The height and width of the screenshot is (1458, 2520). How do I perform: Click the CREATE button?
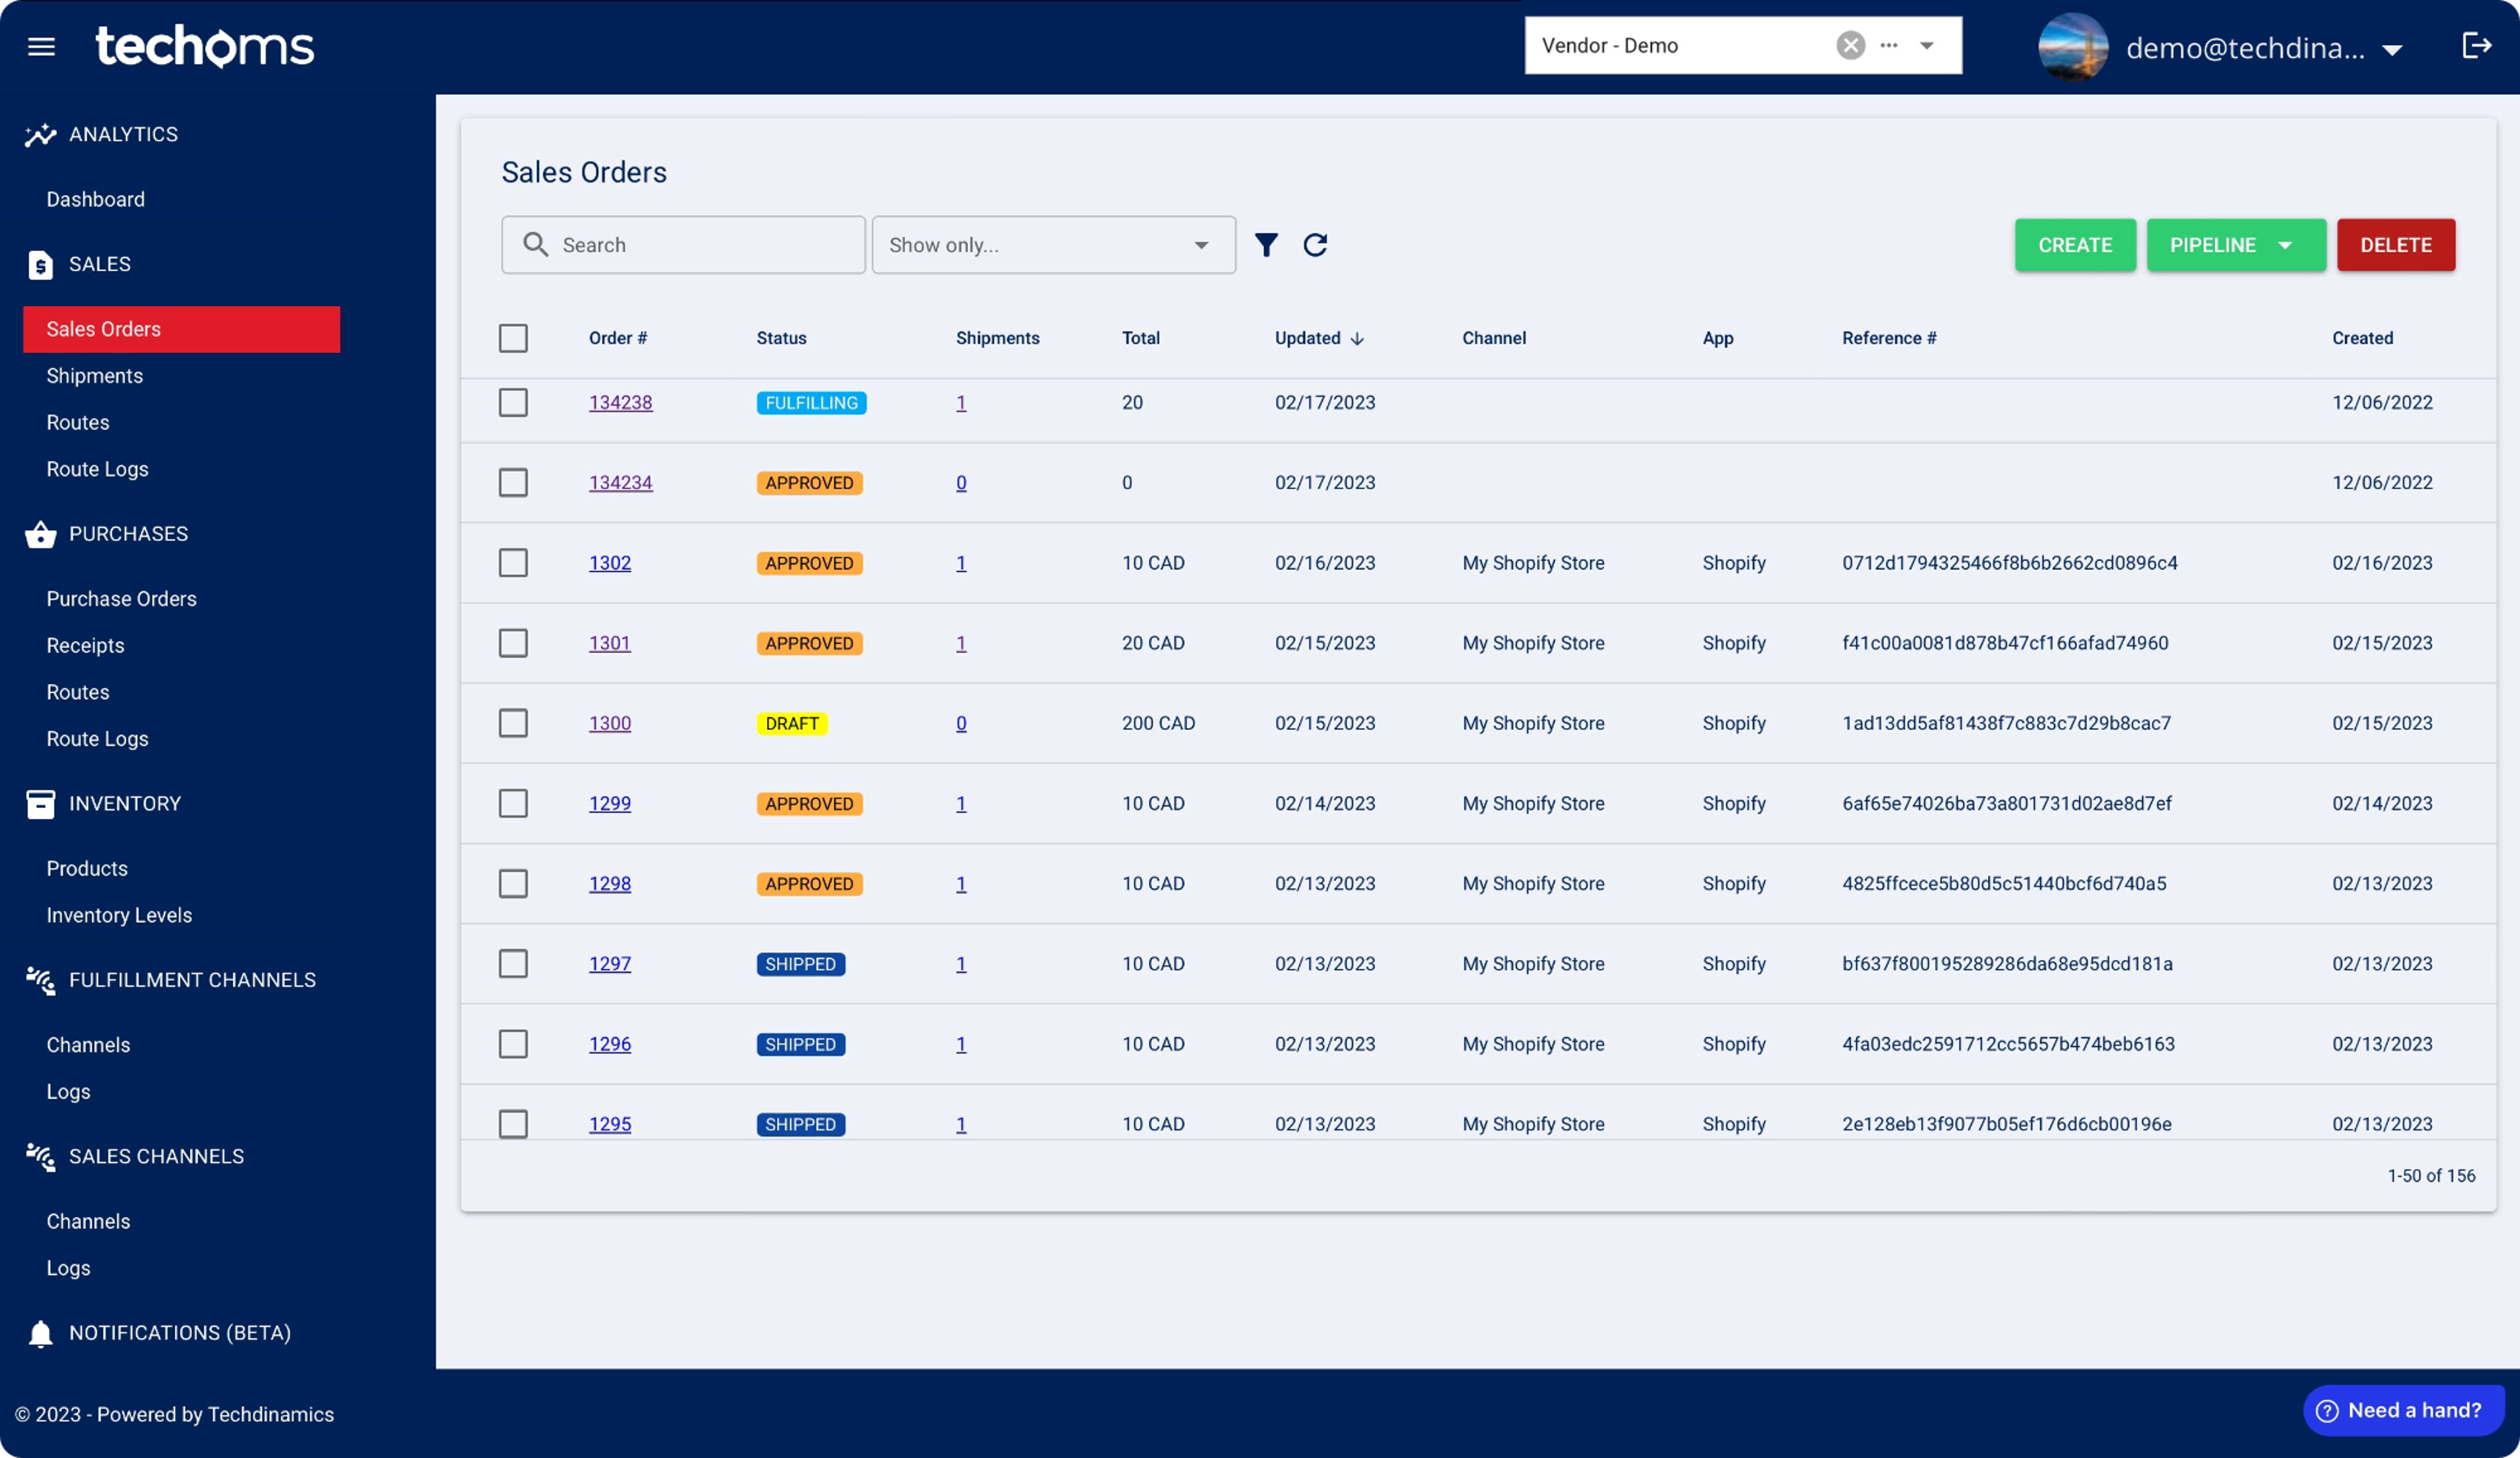coord(2075,245)
